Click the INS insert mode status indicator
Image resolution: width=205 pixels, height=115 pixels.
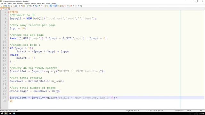coord(201,111)
